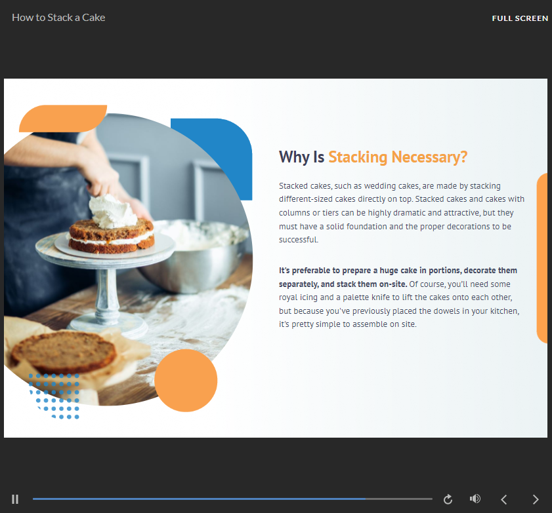Replay the current slide
This screenshot has height=513, width=552.
448,499
